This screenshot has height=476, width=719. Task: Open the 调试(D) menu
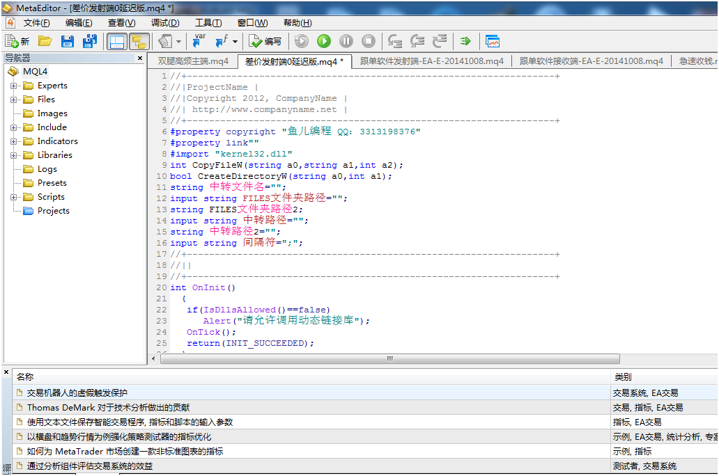(x=165, y=23)
